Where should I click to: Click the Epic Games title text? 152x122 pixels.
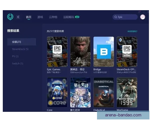(53, 69)
